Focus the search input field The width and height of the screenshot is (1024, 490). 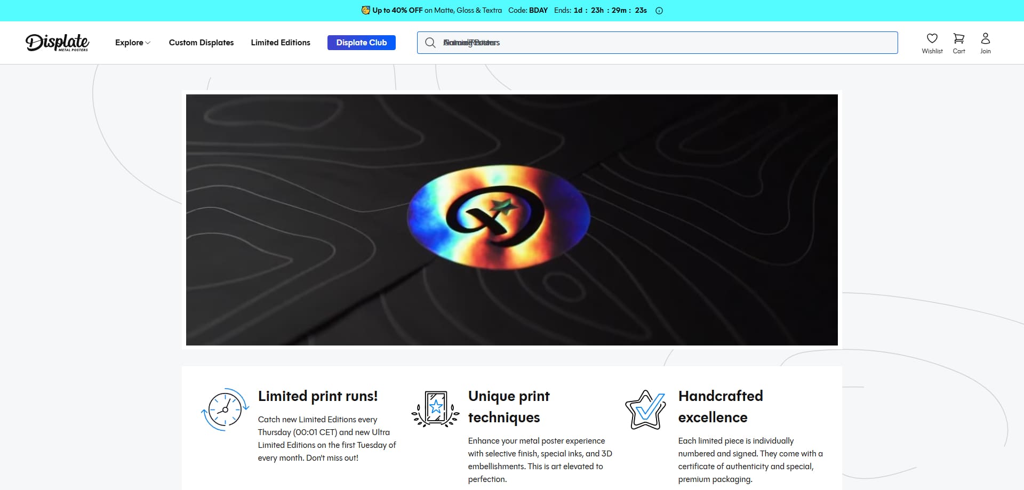tap(657, 43)
